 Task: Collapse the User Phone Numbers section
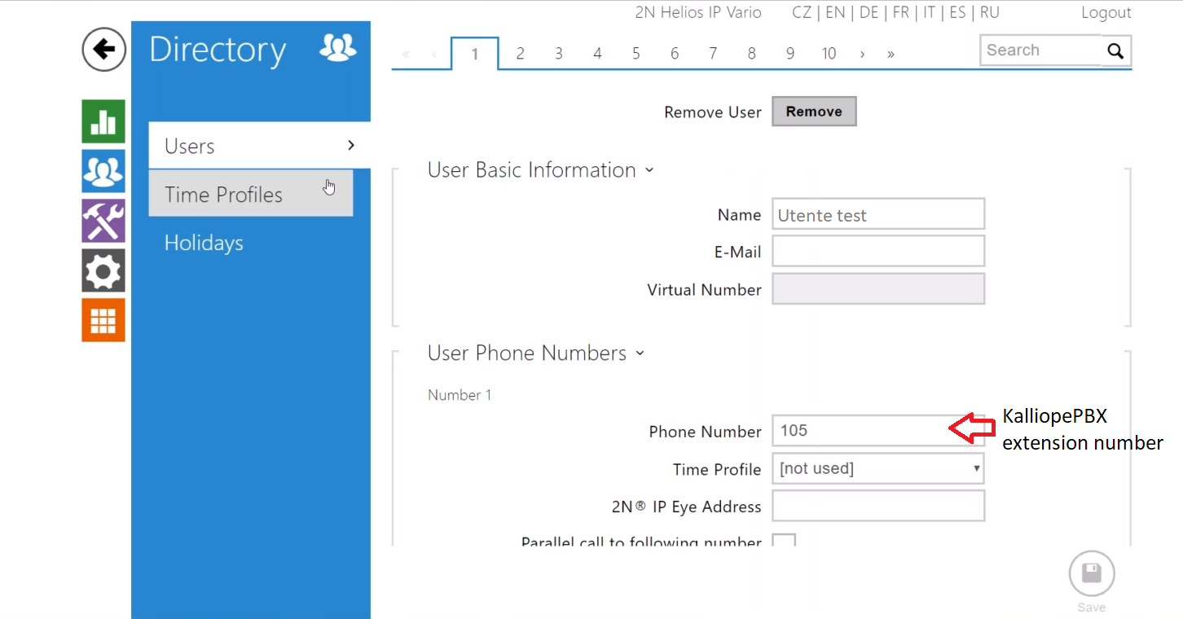tap(535, 353)
